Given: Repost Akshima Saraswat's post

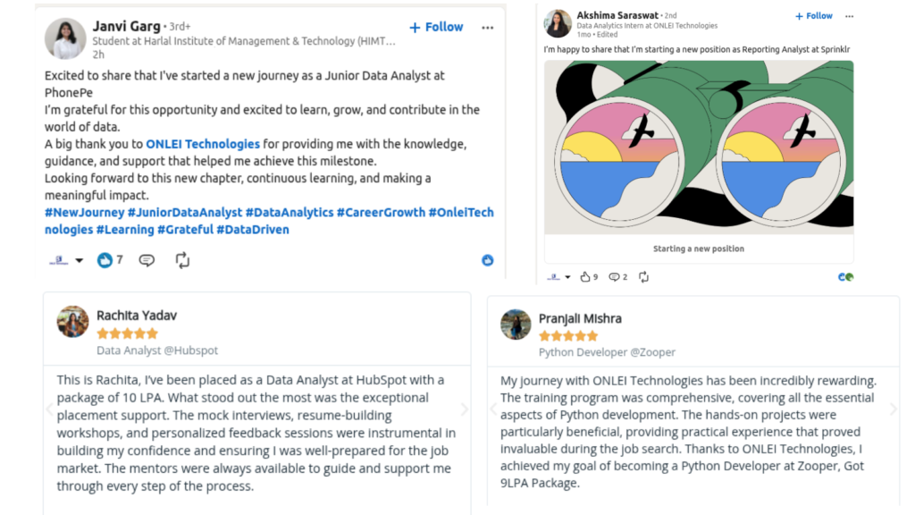Looking at the screenshot, I should coord(643,277).
